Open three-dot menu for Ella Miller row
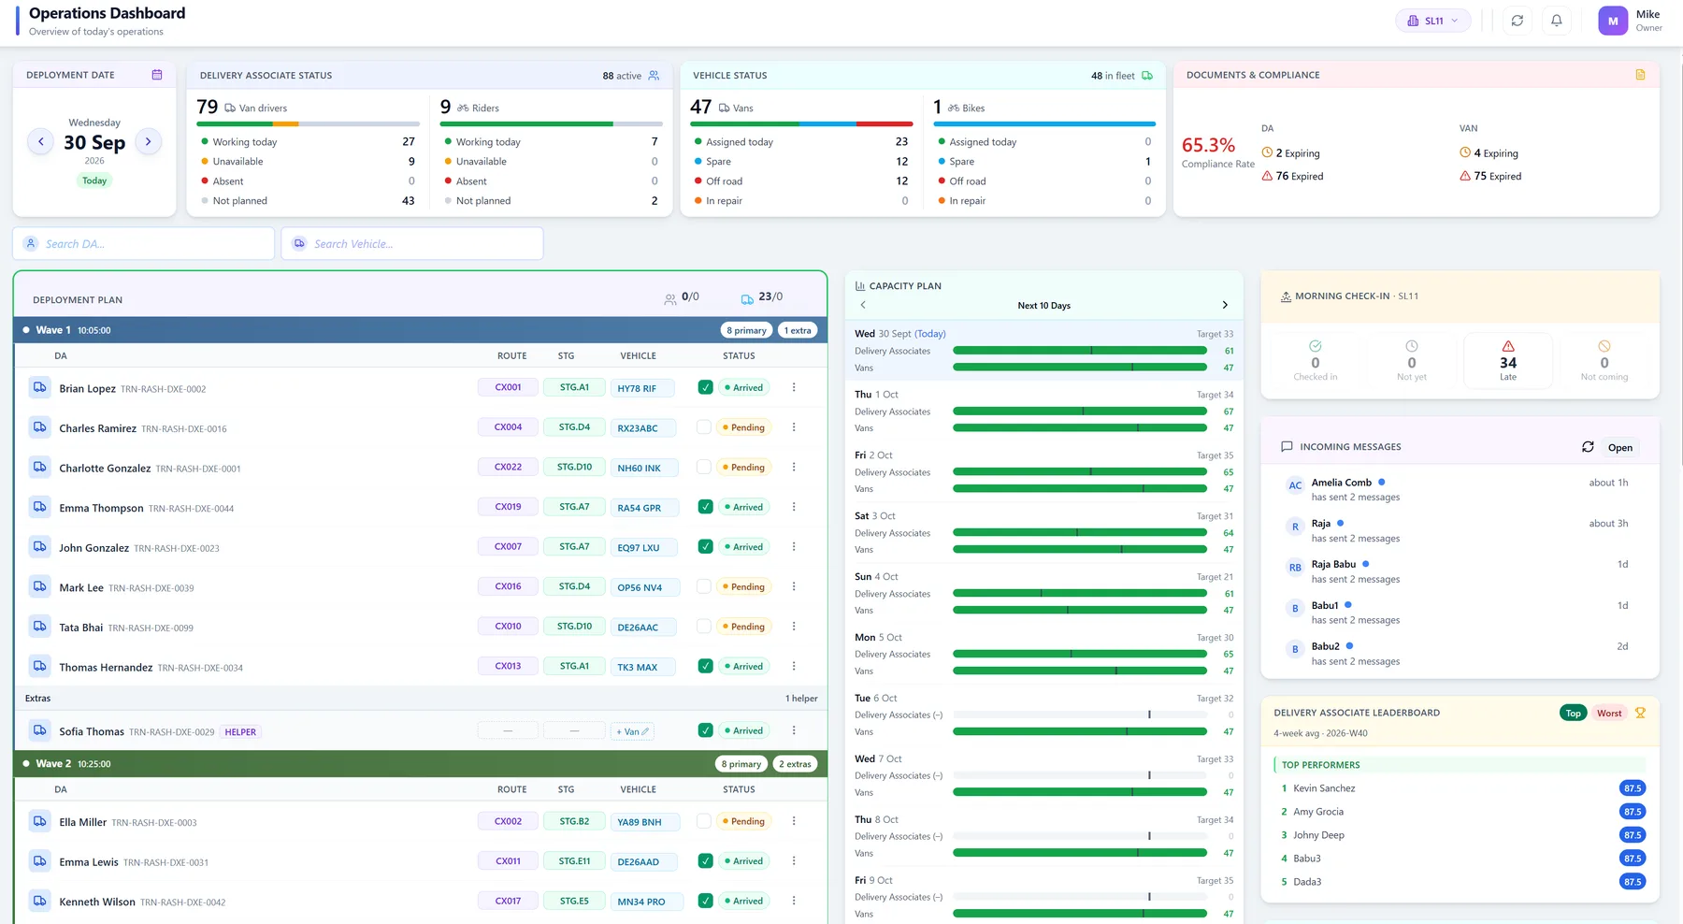Viewport: 1683px width, 924px height. click(794, 821)
